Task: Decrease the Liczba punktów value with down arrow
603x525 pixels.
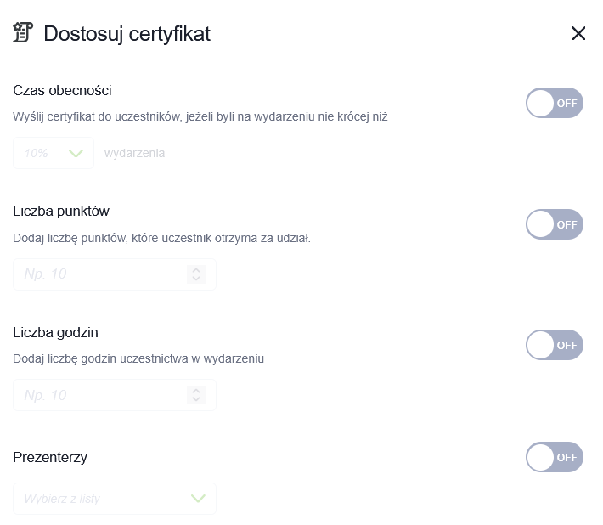Action: [x=196, y=278]
